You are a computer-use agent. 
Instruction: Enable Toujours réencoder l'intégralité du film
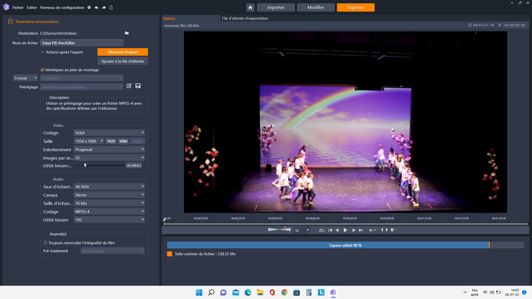click(45, 243)
